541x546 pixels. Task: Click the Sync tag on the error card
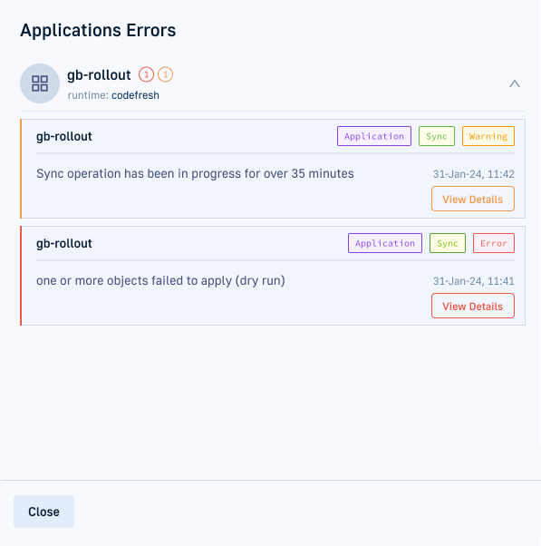click(448, 243)
